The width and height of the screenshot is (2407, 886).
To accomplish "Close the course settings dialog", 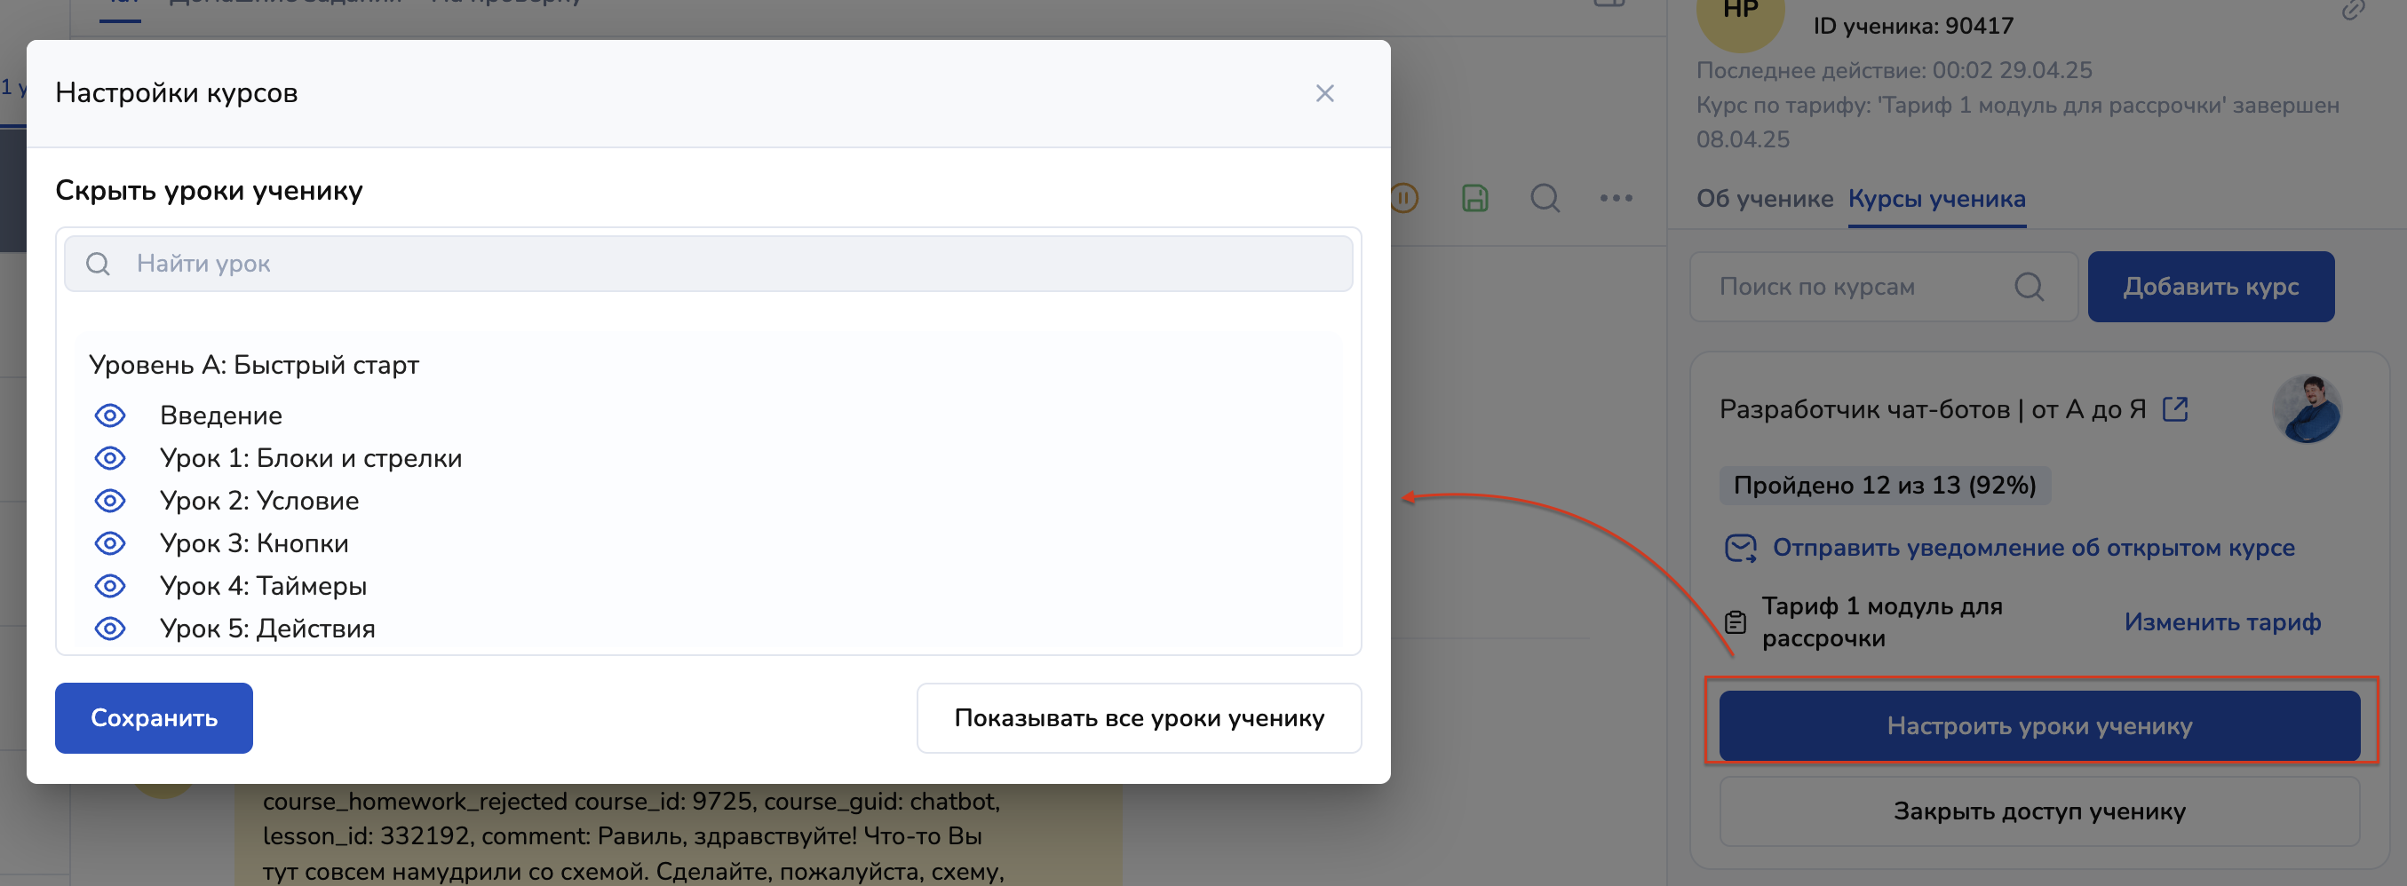I will point(1324,93).
